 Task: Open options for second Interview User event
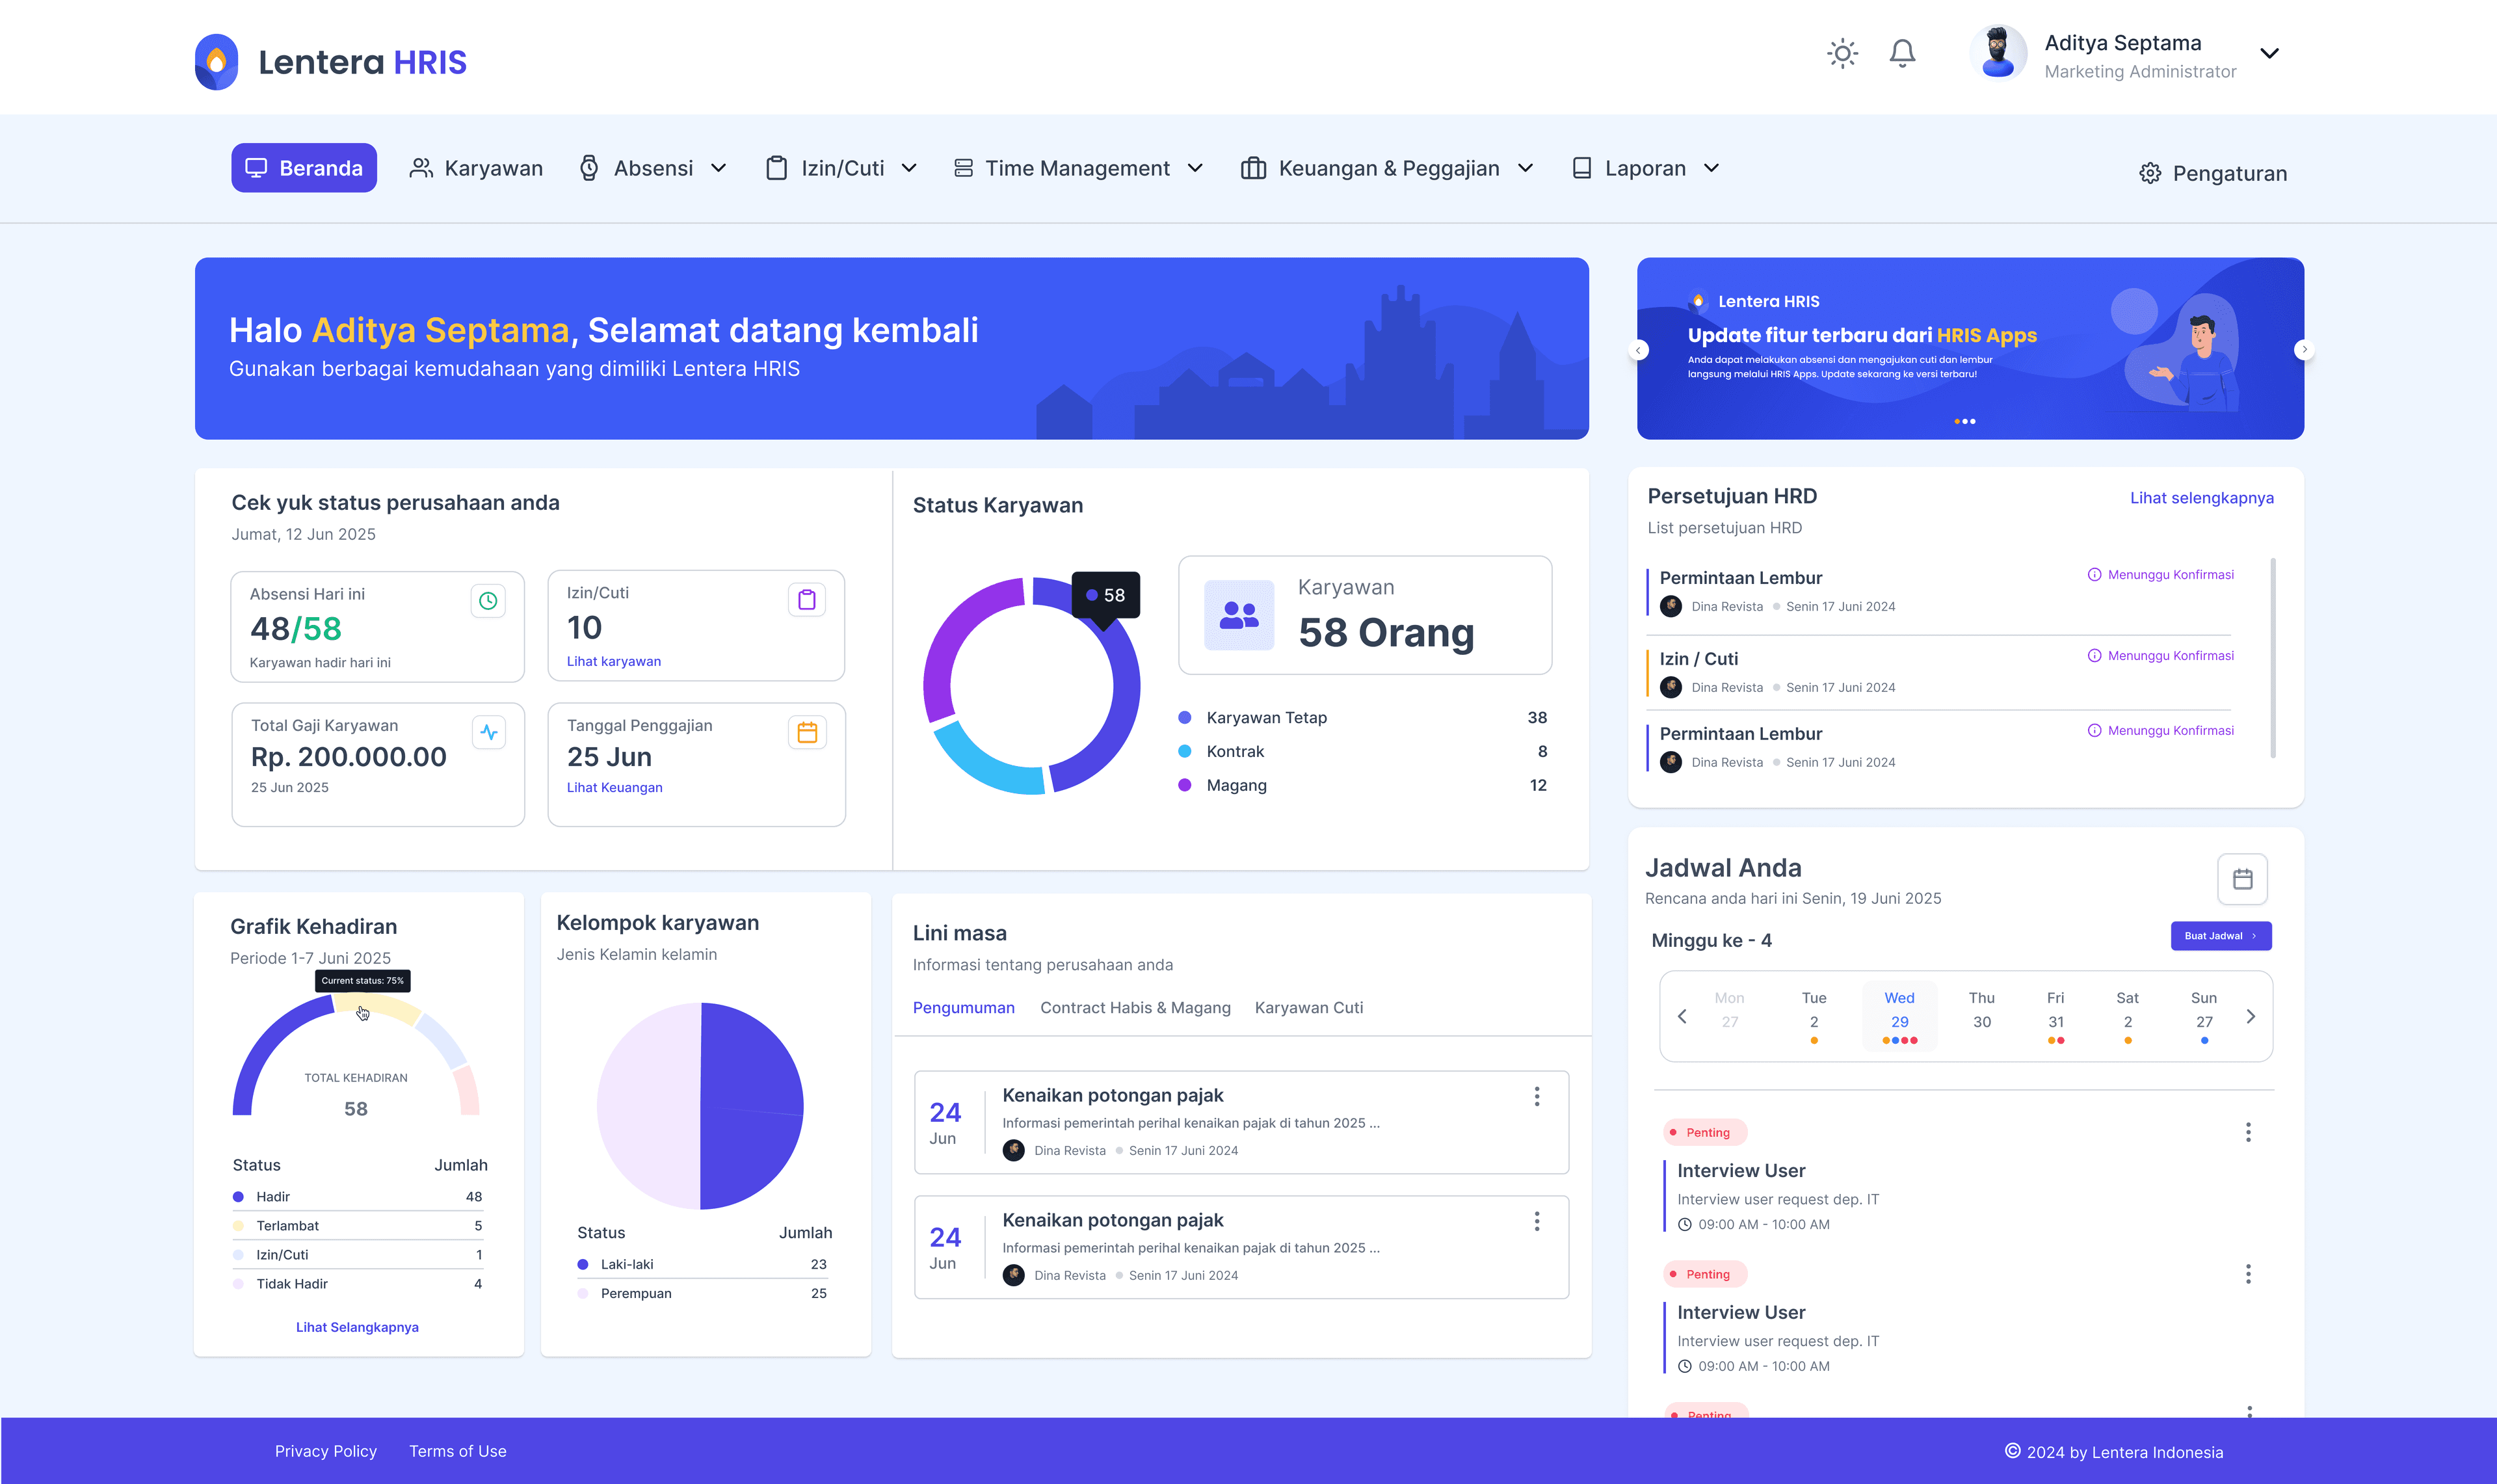(x=2248, y=1274)
